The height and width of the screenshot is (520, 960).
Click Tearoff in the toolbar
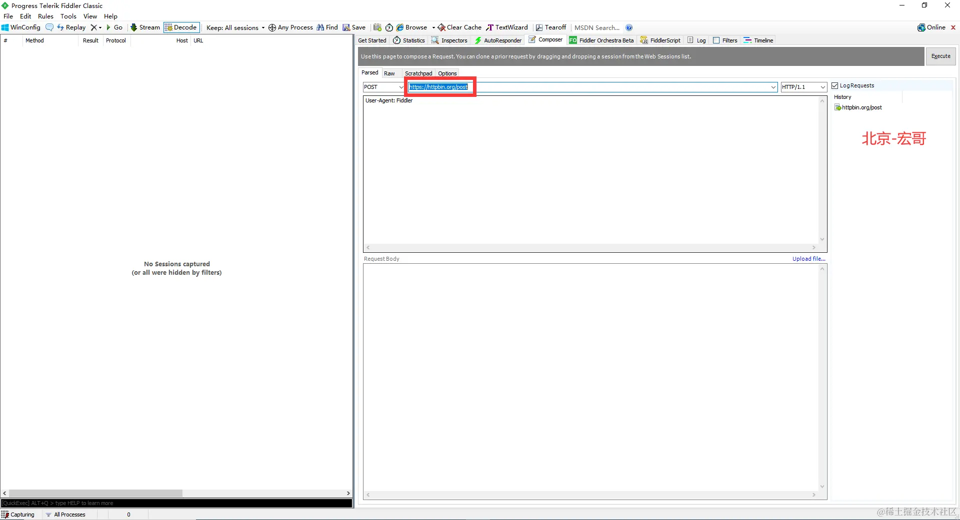(551, 27)
